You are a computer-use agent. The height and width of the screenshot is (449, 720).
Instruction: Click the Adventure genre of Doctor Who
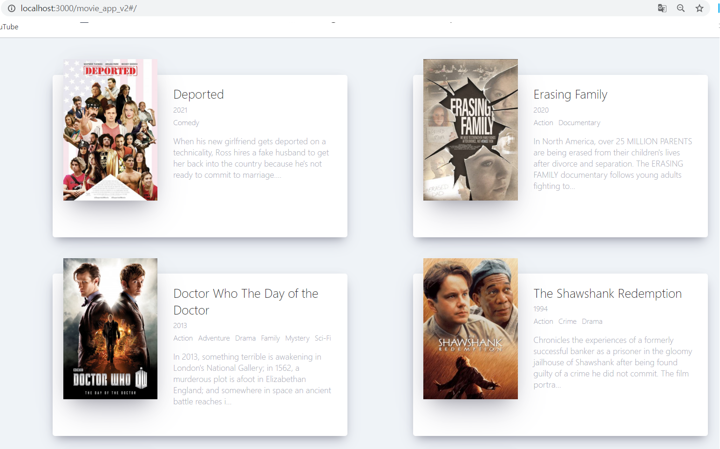click(214, 338)
